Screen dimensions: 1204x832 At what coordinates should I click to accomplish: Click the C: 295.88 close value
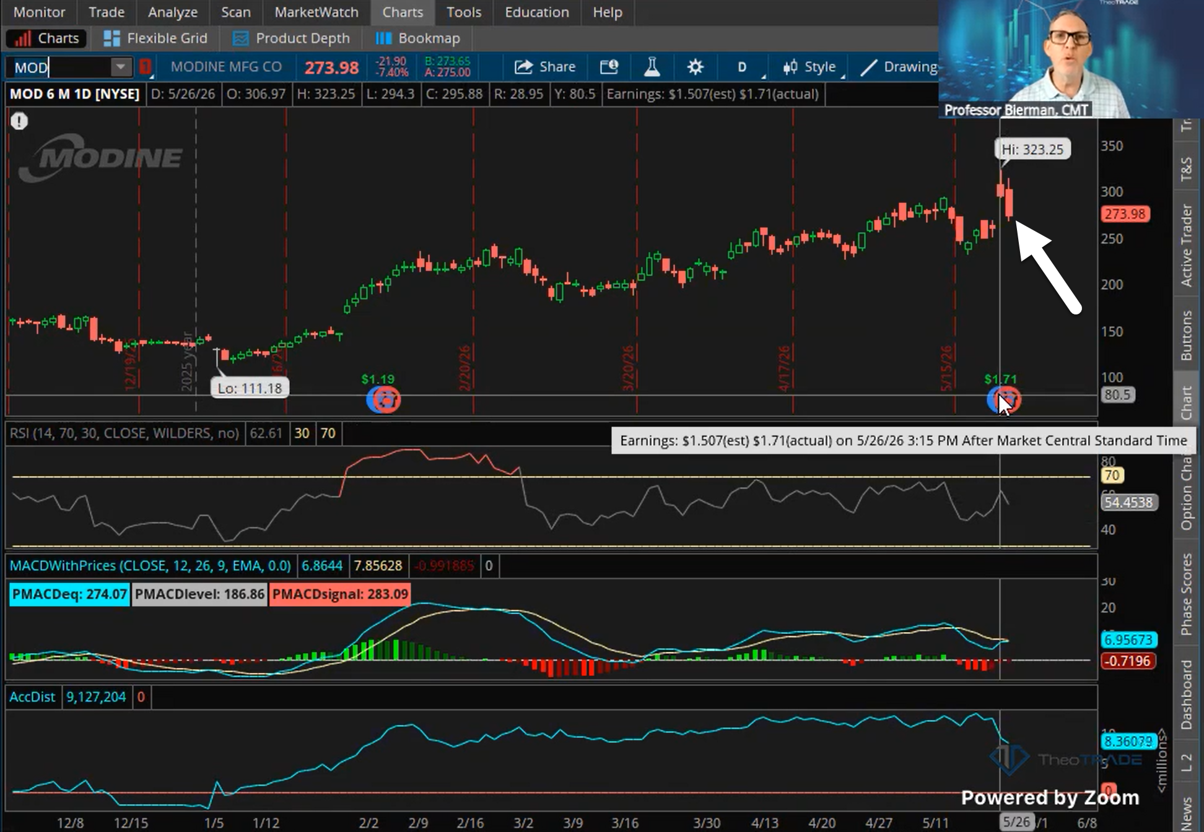tap(454, 94)
